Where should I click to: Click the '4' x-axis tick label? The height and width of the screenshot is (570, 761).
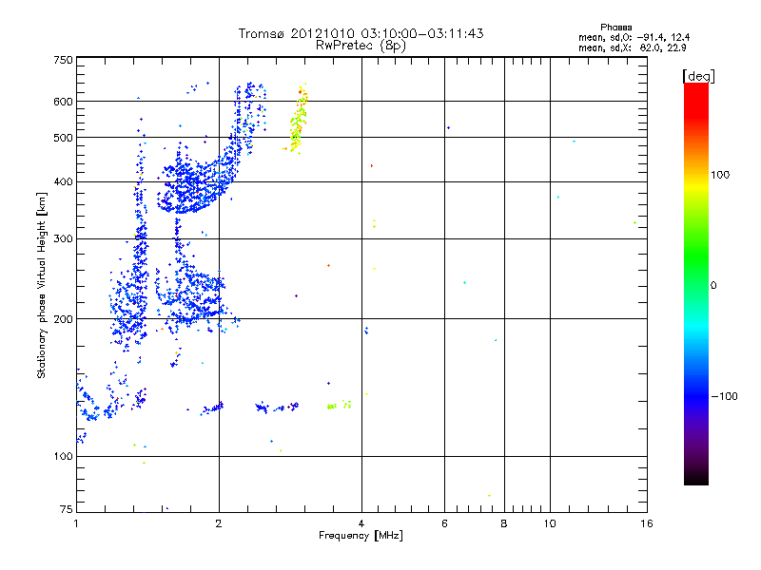[x=361, y=523]
